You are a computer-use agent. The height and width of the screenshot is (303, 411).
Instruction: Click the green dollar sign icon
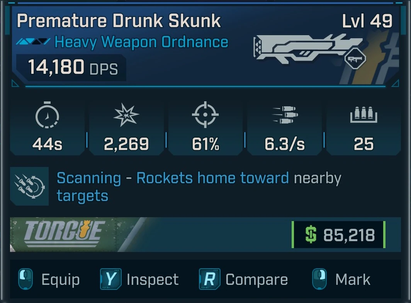tap(311, 235)
